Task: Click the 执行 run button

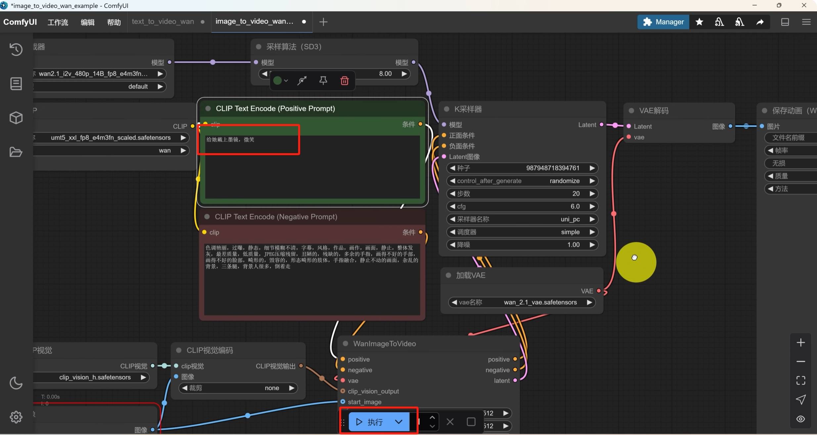Action: point(370,422)
